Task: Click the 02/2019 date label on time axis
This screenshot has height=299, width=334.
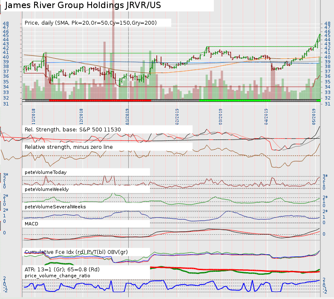Action: (177, 117)
